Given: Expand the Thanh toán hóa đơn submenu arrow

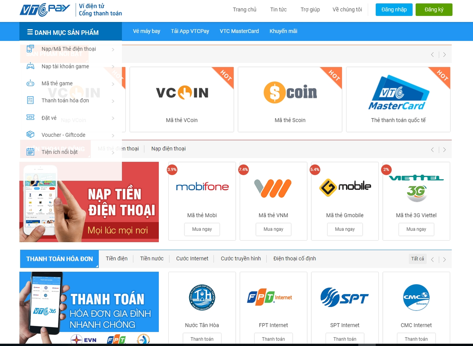Looking at the screenshot, I should coord(113,101).
